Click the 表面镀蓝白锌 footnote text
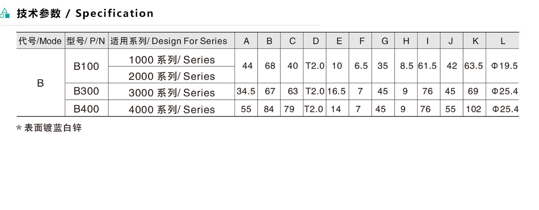This screenshot has height=210, width=539. [53, 128]
